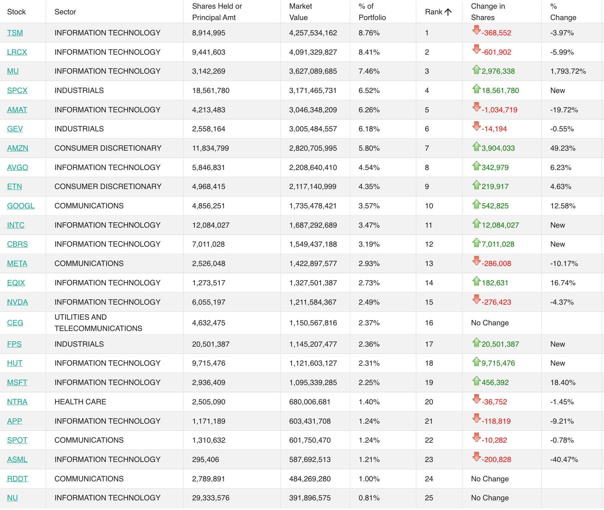The height and width of the screenshot is (510, 604).
Task: Open the TSM stock link
Action: pos(15,33)
